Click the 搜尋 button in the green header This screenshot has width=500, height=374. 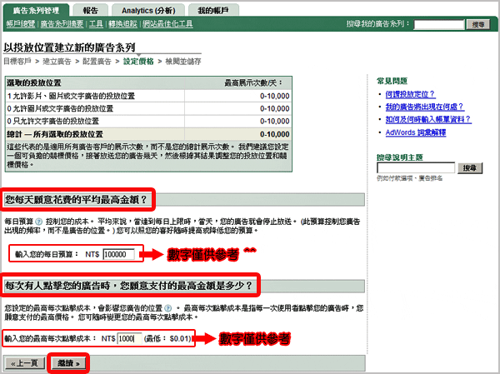pyautogui.click(x=478, y=24)
